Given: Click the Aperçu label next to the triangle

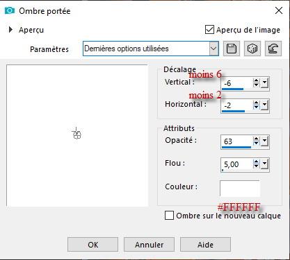Looking at the screenshot, I should point(31,30).
